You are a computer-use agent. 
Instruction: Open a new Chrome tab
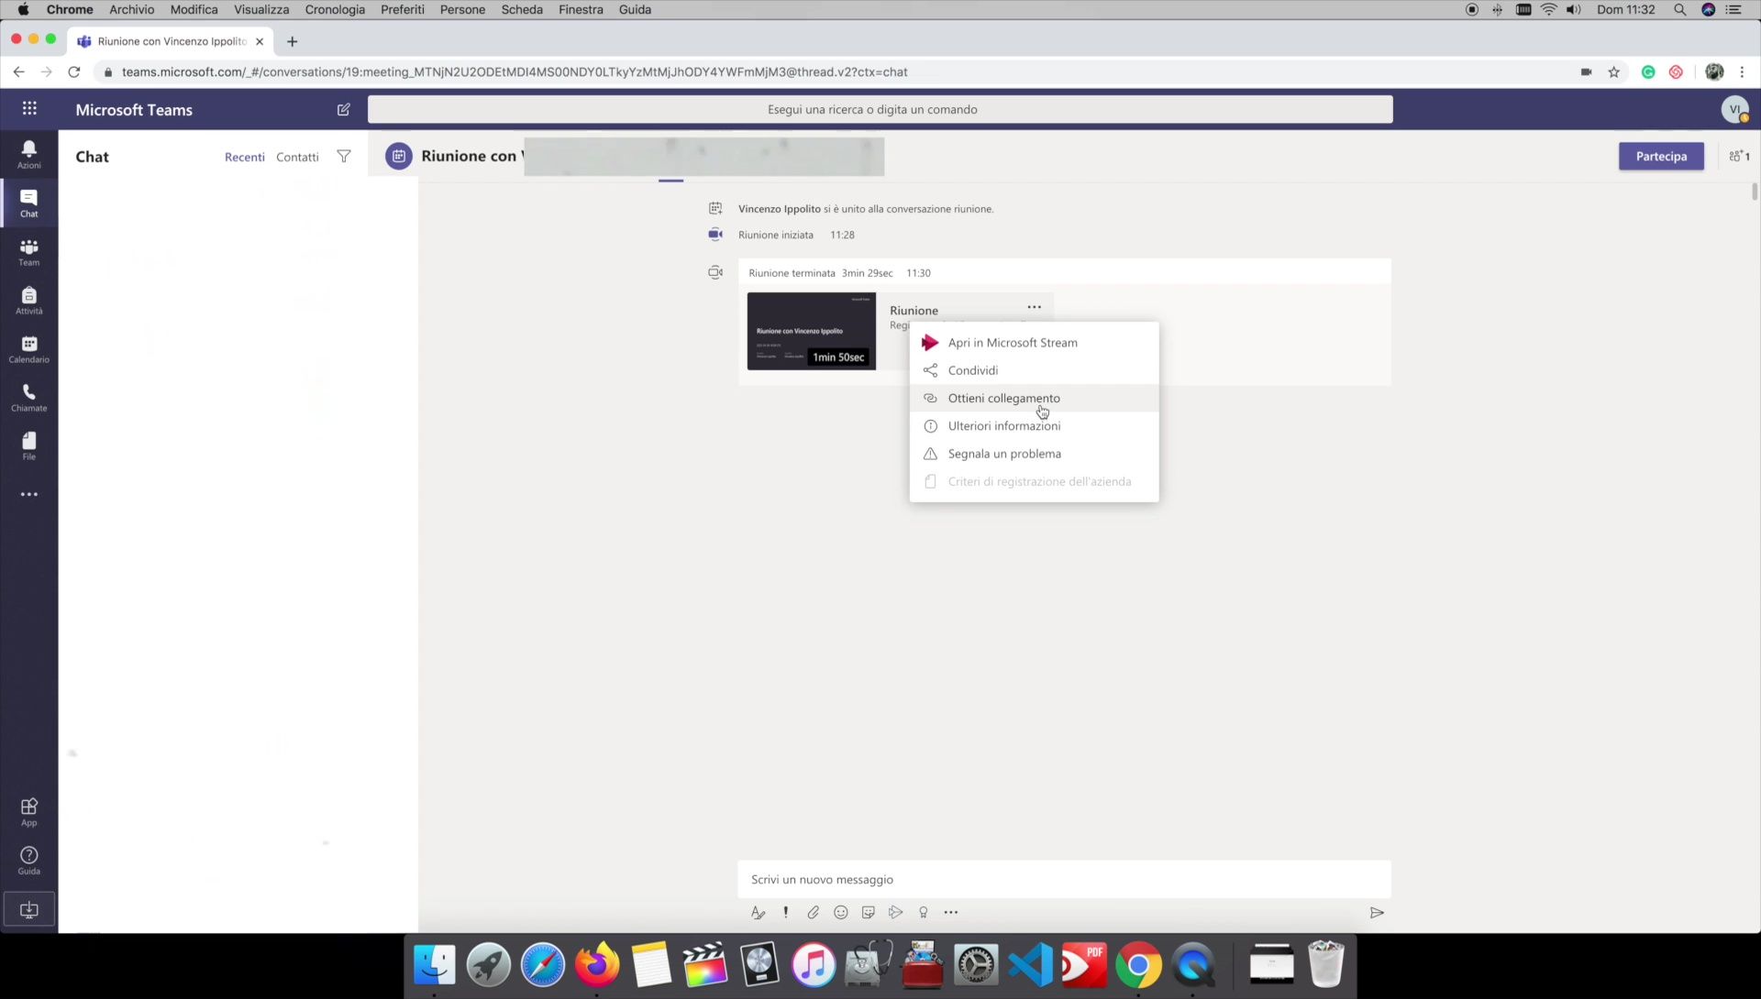[x=292, y=41]
